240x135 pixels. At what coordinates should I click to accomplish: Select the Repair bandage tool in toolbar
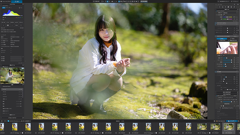134,1
